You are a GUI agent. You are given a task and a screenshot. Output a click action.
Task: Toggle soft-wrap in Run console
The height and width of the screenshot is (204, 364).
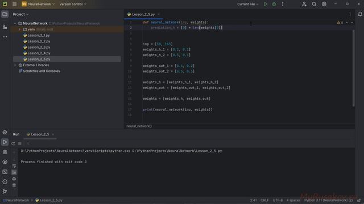click(x=14, y=166)
